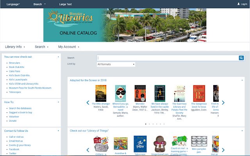Open the Language dropdown
Screen dimensions: 250x156
13,4
